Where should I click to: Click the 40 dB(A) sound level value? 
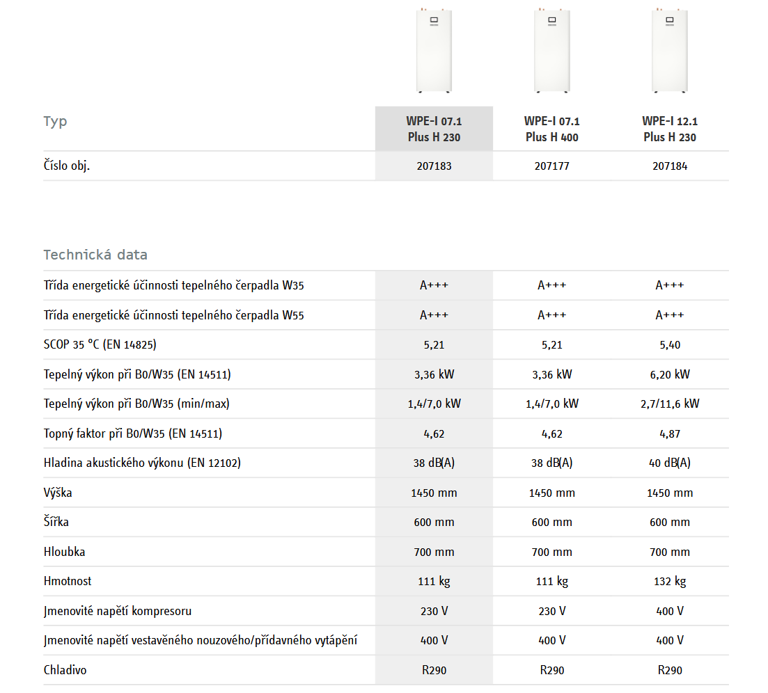(670, 463)
